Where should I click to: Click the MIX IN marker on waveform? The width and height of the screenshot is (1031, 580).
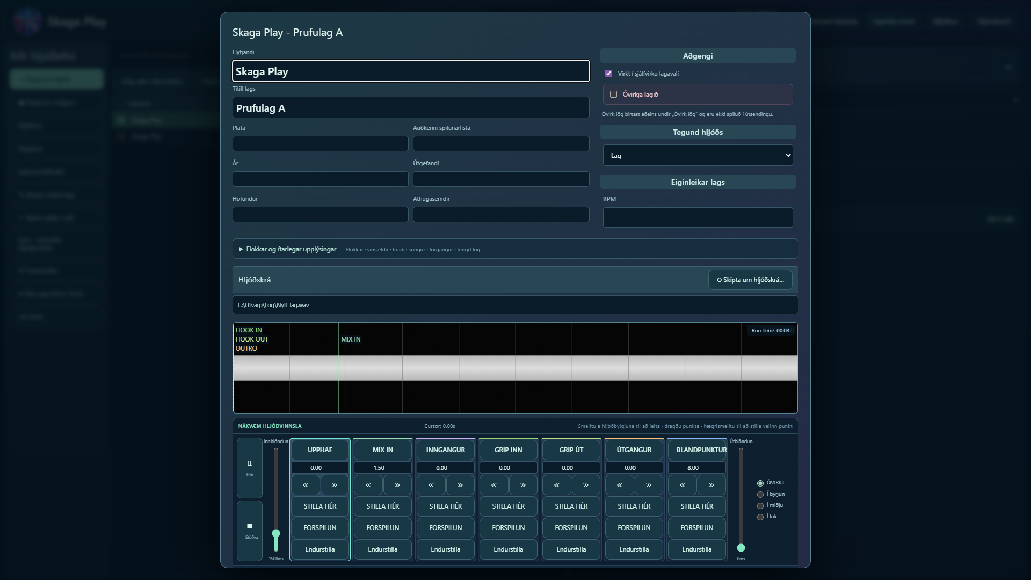point(351,339)
